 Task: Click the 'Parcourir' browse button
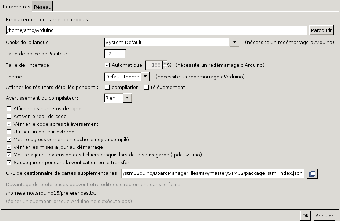click(321, 30)
